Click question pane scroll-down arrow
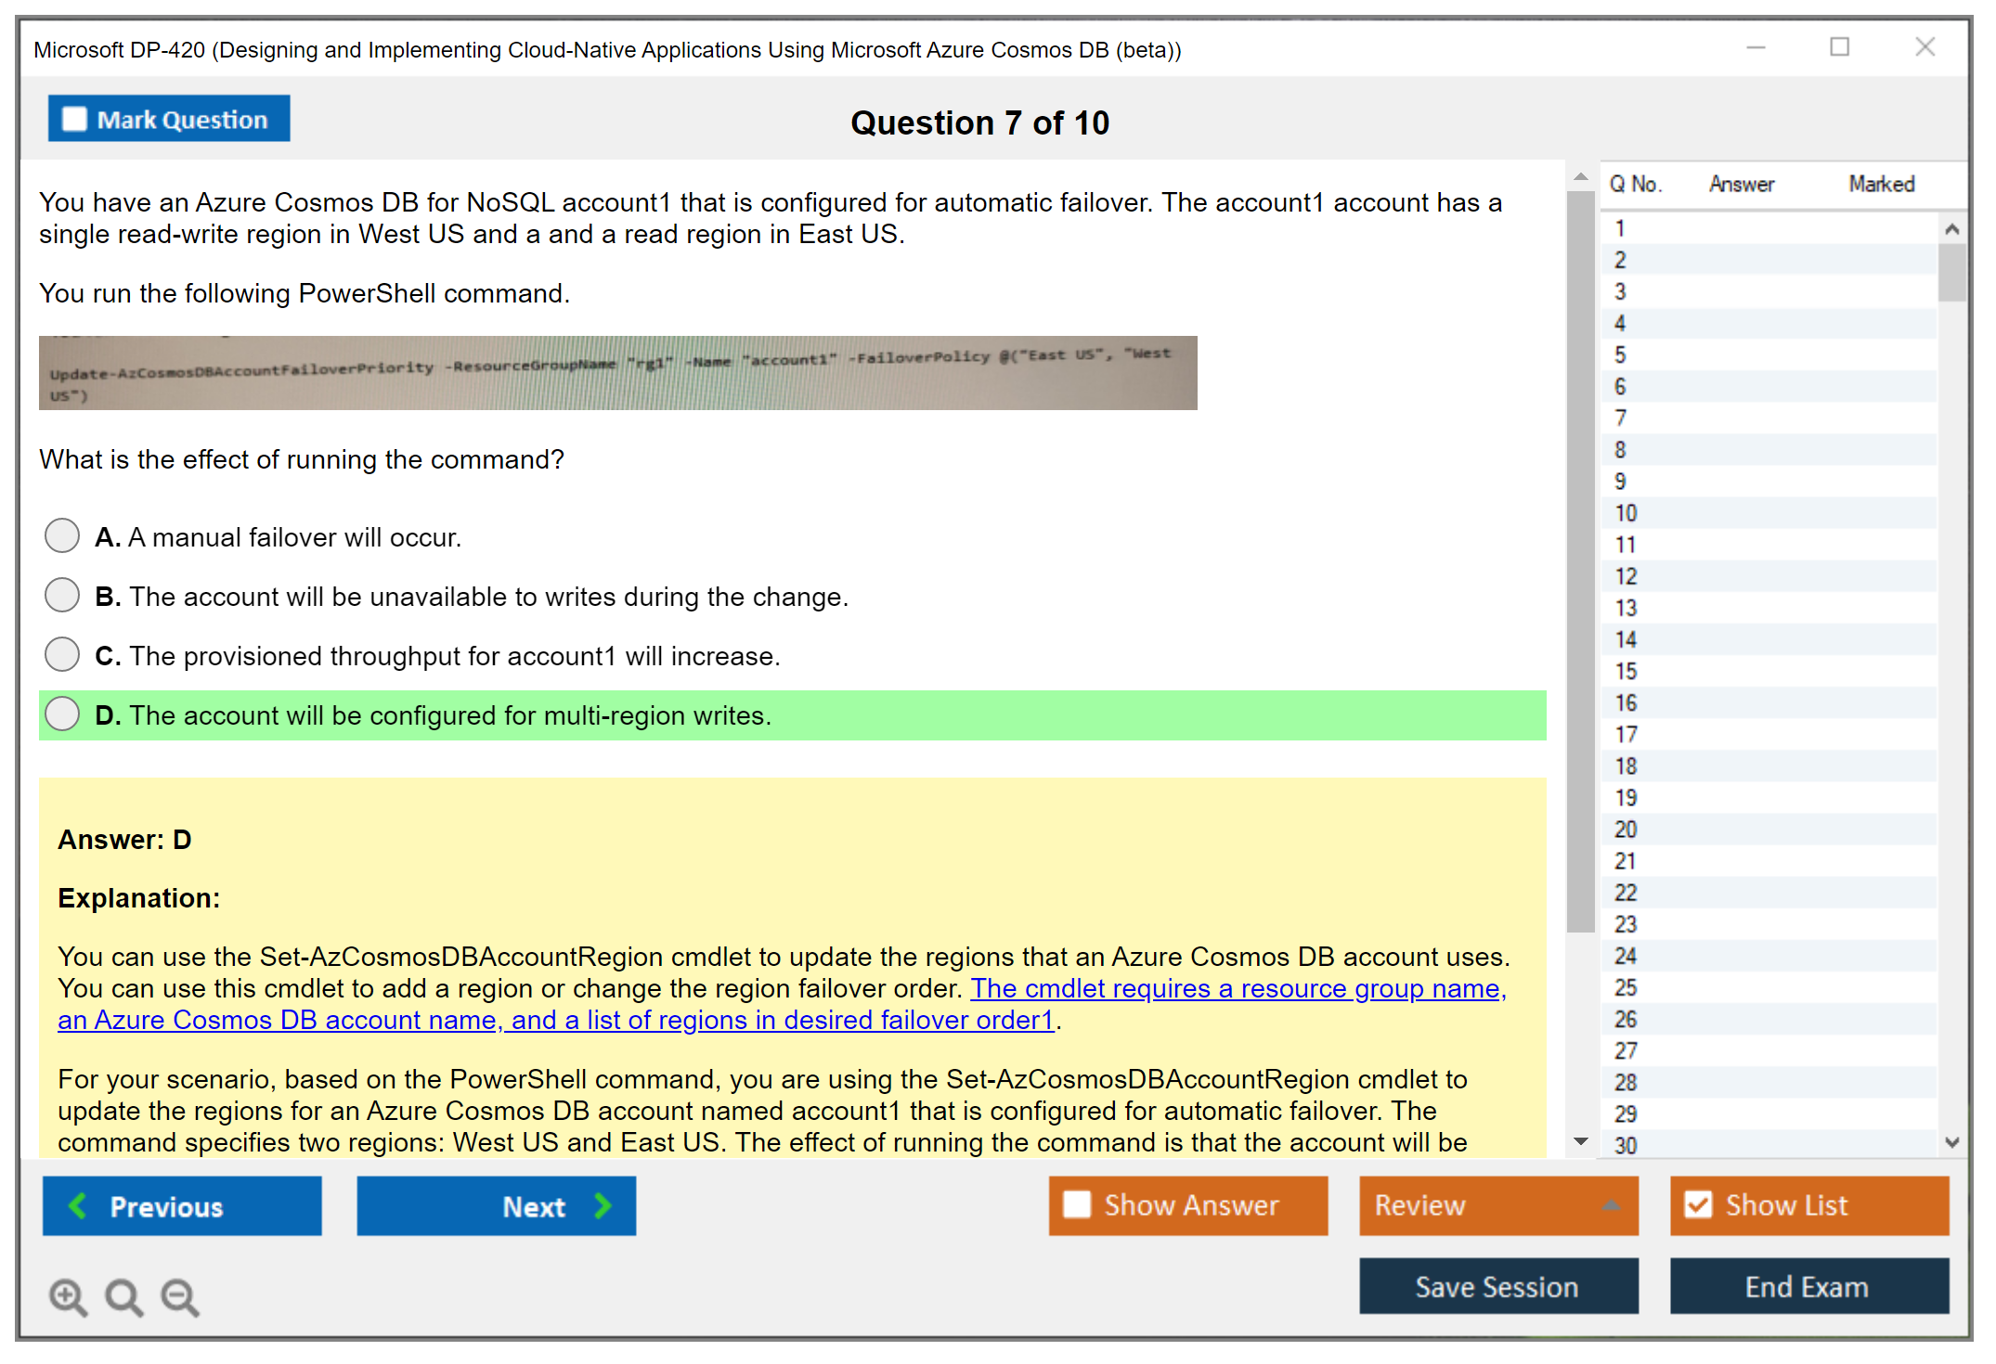The height and width of the screenshot is (1364, 1996). (1581, 1141)
